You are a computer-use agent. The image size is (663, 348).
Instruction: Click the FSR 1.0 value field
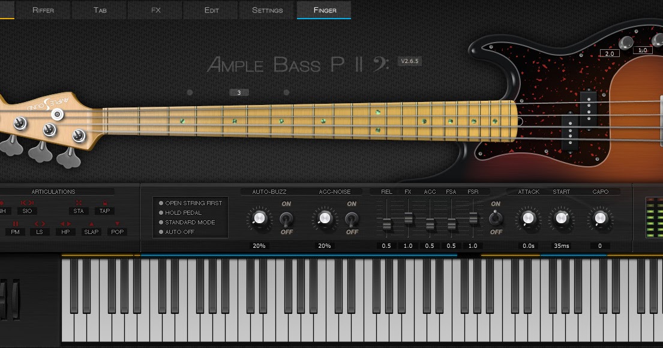click(x=473, y=245)
